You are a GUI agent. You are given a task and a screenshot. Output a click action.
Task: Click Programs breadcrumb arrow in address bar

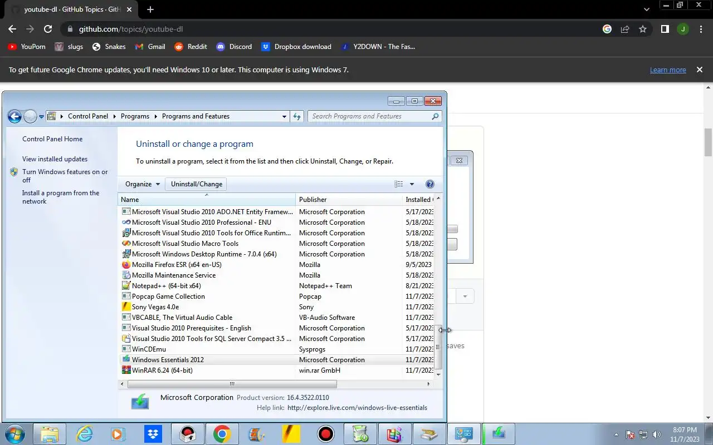click(x=155, y=116)
